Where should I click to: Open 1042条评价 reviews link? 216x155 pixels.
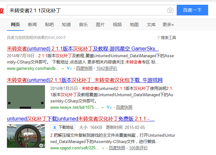[x=107, y=69]
